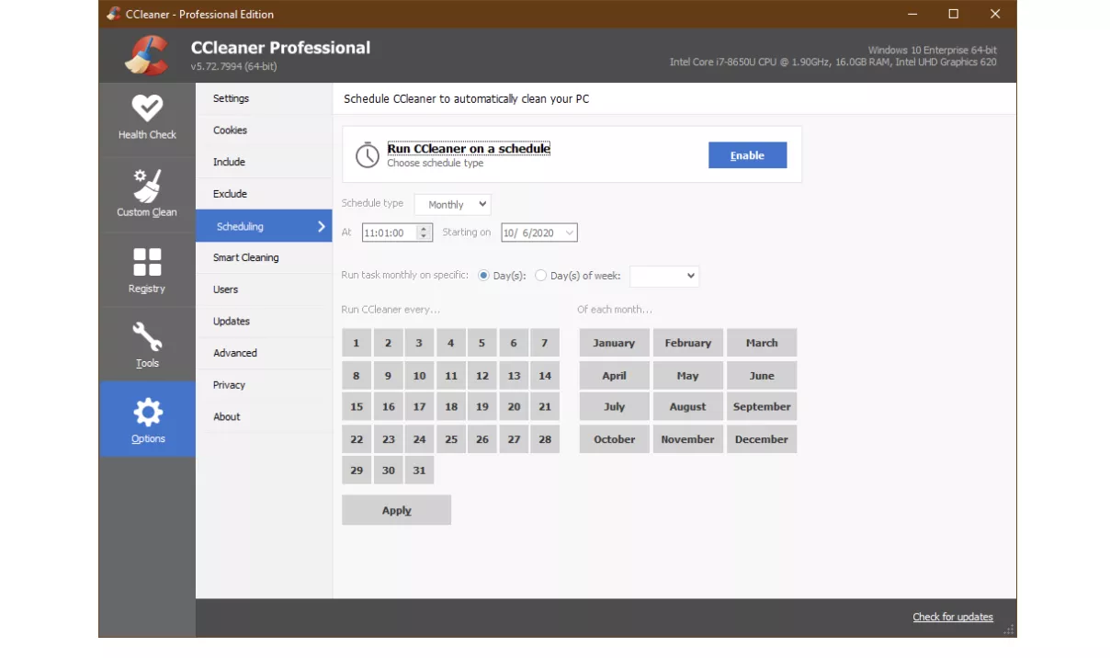Open the Starting on date picker
The height and width of the screenshot is (658, 1110).
coord(569,233)
